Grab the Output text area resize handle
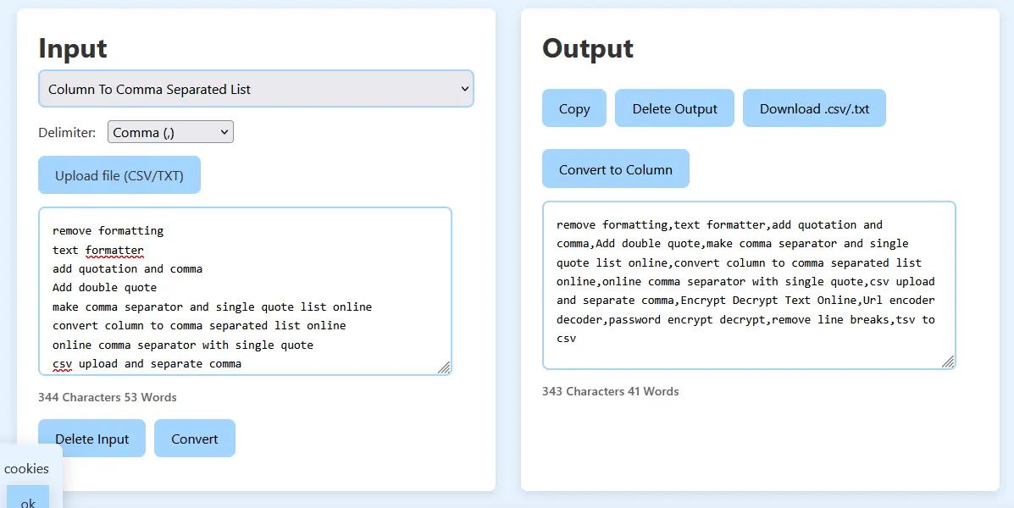This screenshot has height=508, width=1014. click(x=947, y=362)
